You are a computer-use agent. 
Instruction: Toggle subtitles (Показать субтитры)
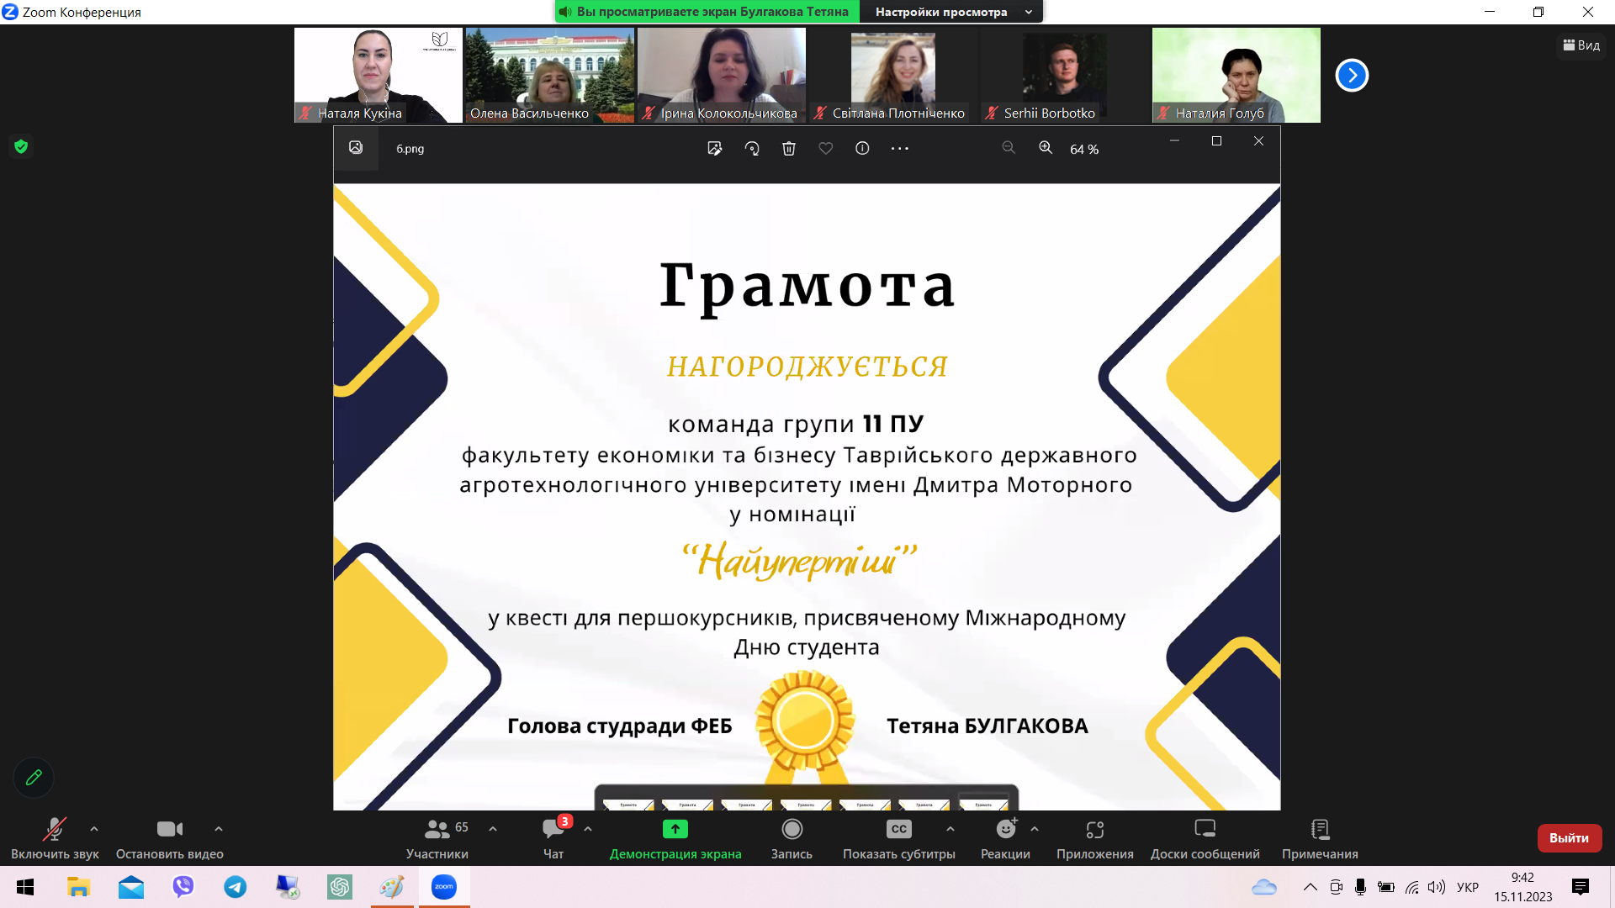898,830
